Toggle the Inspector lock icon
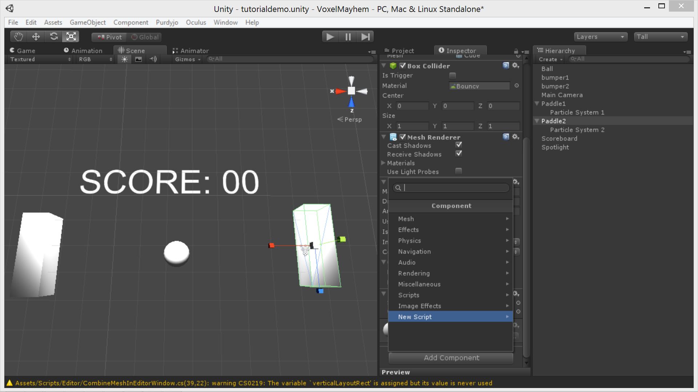Image resolution: width=698 pixels, height=392 pixels. point(516,52)
